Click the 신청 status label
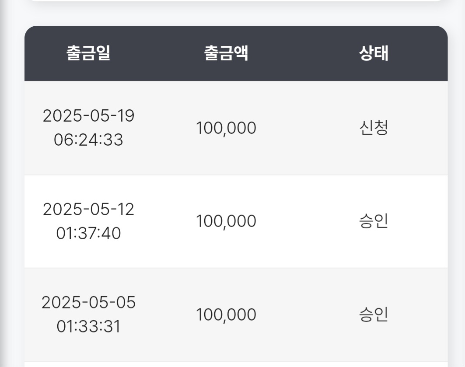Viewport: 465px width, 367px height. click(374, 128)
